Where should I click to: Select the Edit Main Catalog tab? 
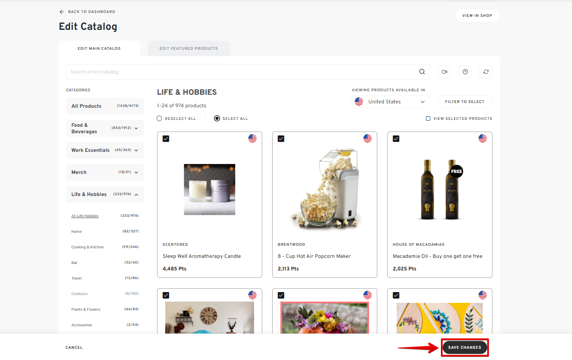99,48
